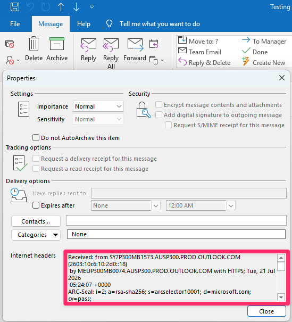Click the Have replies sent to field
Image resolution: width=292 pixels, height=322 pixels.
(189, 193)
